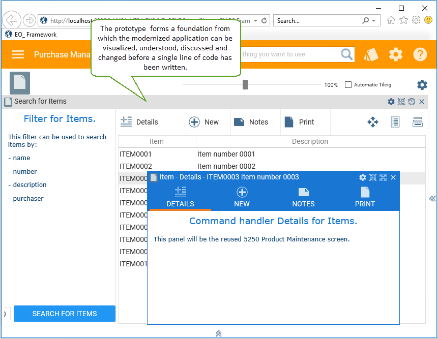This screenshot has width=438, height=339.
Task: Switch to the PRINT tab in Item window
Action: [365, 197]
